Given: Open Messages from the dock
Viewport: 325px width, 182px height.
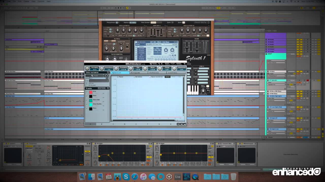Looking at the screenshot, I should pos(152,176).
